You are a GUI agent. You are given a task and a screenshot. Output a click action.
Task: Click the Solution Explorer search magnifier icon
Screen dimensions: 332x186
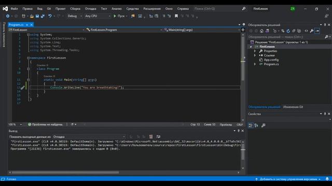(x=326, y=37)
